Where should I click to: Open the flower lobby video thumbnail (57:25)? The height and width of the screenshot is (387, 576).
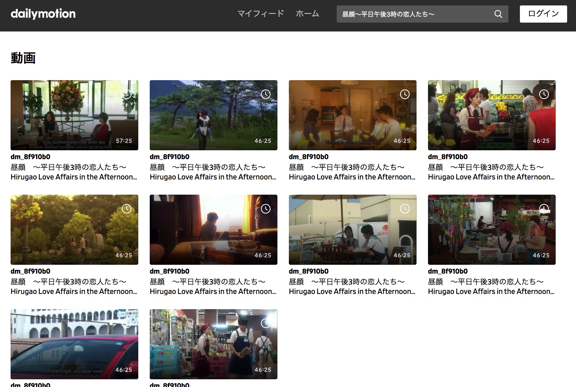point(74,115)
